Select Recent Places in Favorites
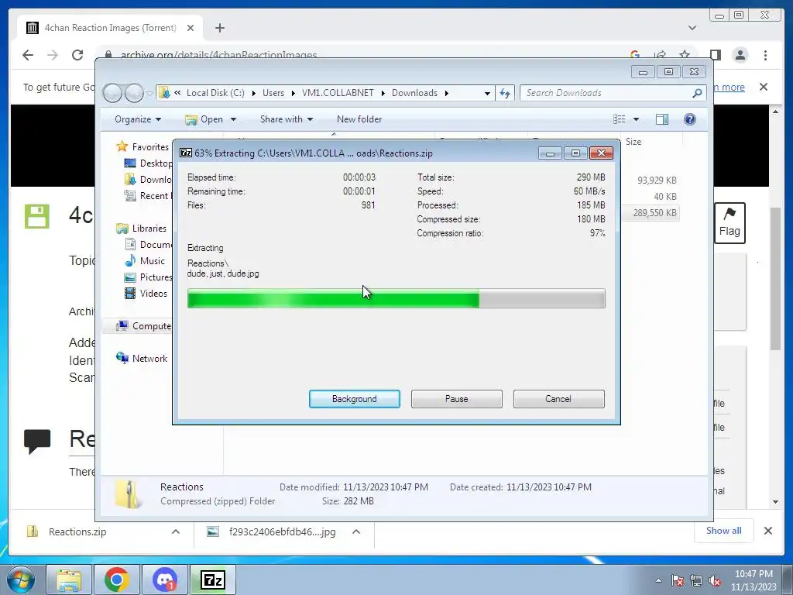The image size is (793, 595). (156, 196)
